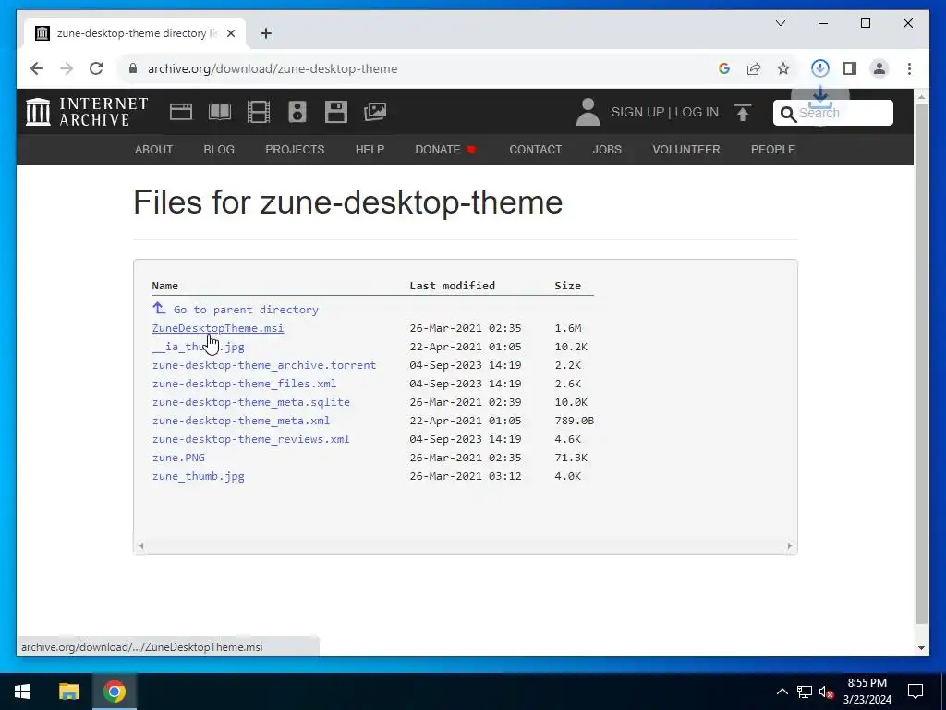Expand the tab search chevron
Image resolution: width=946 pixels, height=710 pixels.
click(x=781, y=23)
